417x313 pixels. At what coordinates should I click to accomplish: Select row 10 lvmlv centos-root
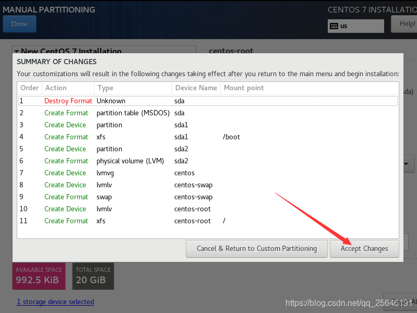coord(208,209)
